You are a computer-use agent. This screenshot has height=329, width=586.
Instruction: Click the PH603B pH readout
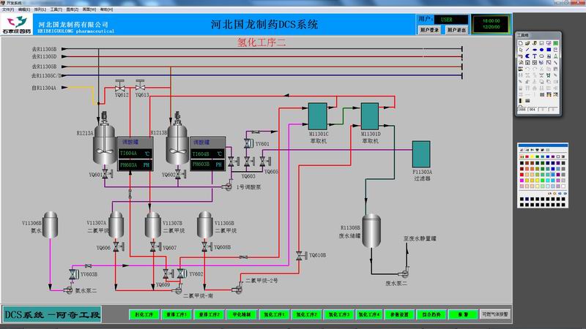click(207, 164)
